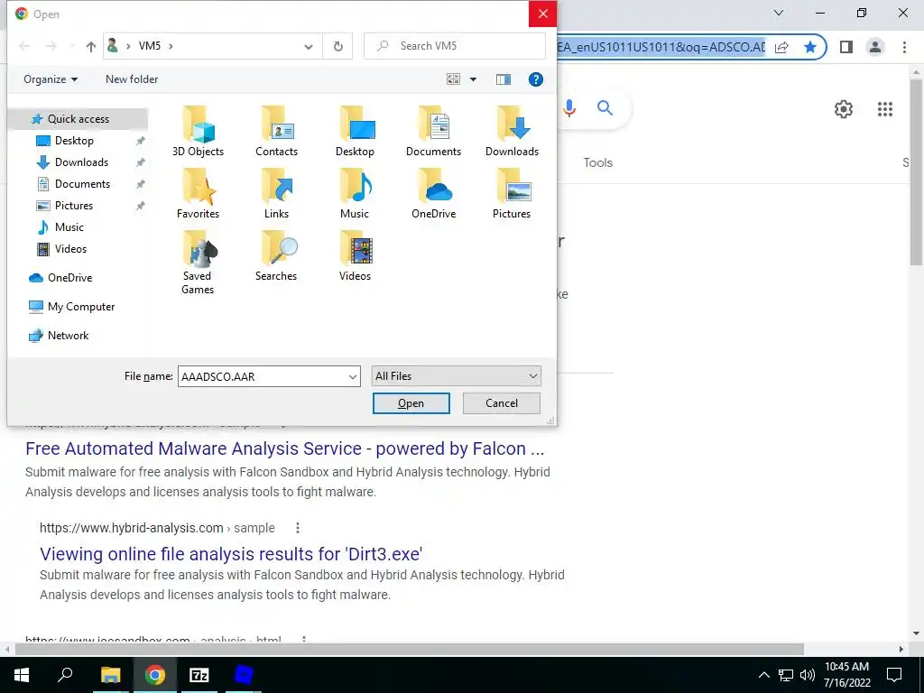The width and height of the screenshot is (924, 693).
Task: Select Music in navigation pane
Action: click(69, 226)
